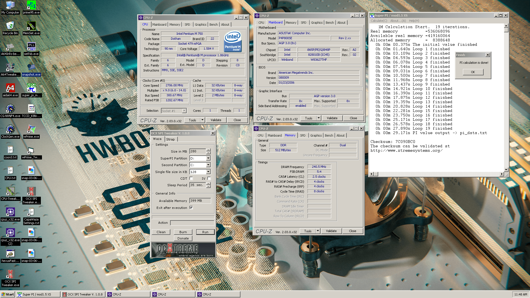Open Graphics tab in Memory CPU-Z window
Viewport: 530px width, 298px height.
tap(316, 135)
